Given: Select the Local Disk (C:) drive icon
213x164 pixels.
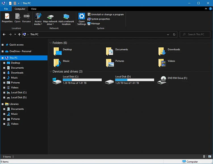Looking at the screenshot, I should [57, 81].
